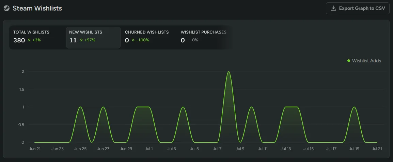The height and width of the screenshot is (162, 393).
Task: Click the Jul 19 axis label
Action: (354, 149)
